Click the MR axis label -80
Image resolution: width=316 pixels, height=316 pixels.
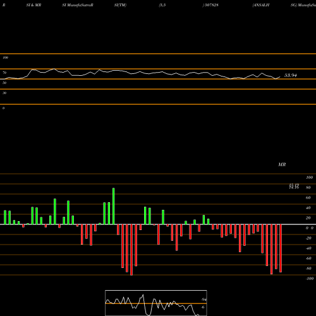[308, 269]
